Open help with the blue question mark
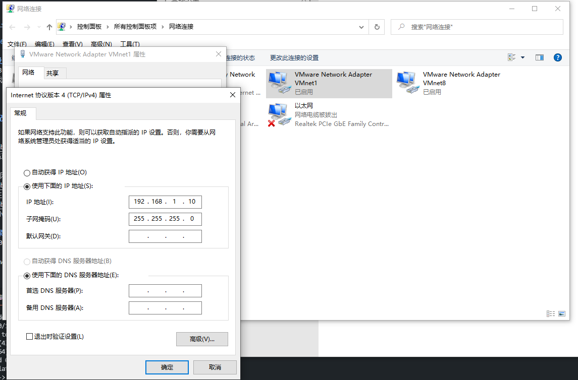Image resolution: width=578 pixels, height=380 pixels. click(x=558, y=57)
